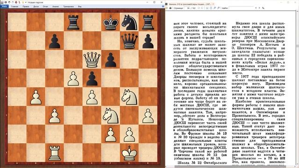Select the white knight on f3
Screen dimensions: 299x168
point(111,116)
